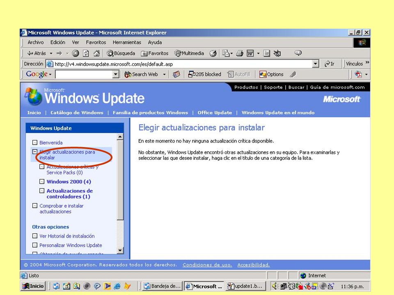The image size is (394, 295).
Task: Select Windows 2000 (4) category
Action: [69, 182]
